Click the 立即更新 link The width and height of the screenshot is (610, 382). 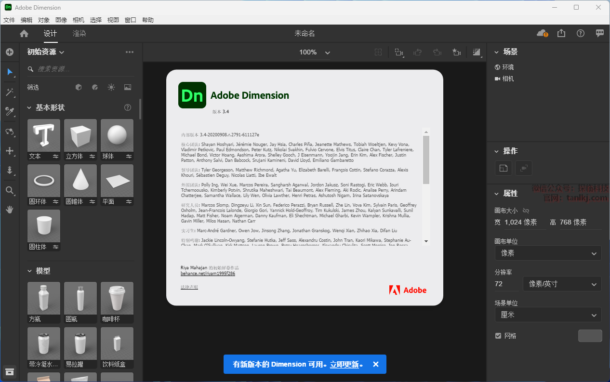point(344,364)
